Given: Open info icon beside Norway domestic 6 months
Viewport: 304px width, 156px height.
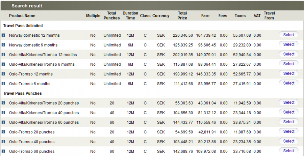Looking at the screenshot, I should [3, 45].
